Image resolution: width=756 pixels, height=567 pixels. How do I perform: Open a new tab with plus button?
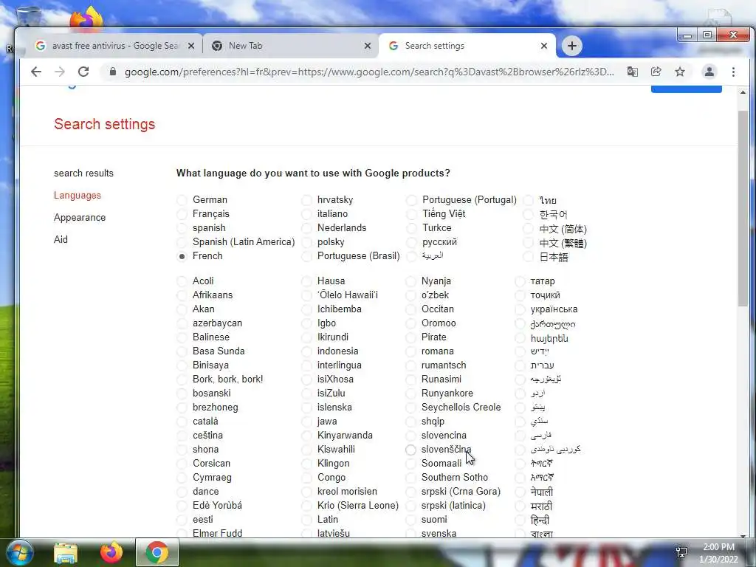pyautogui.click(x=572, y=46)
